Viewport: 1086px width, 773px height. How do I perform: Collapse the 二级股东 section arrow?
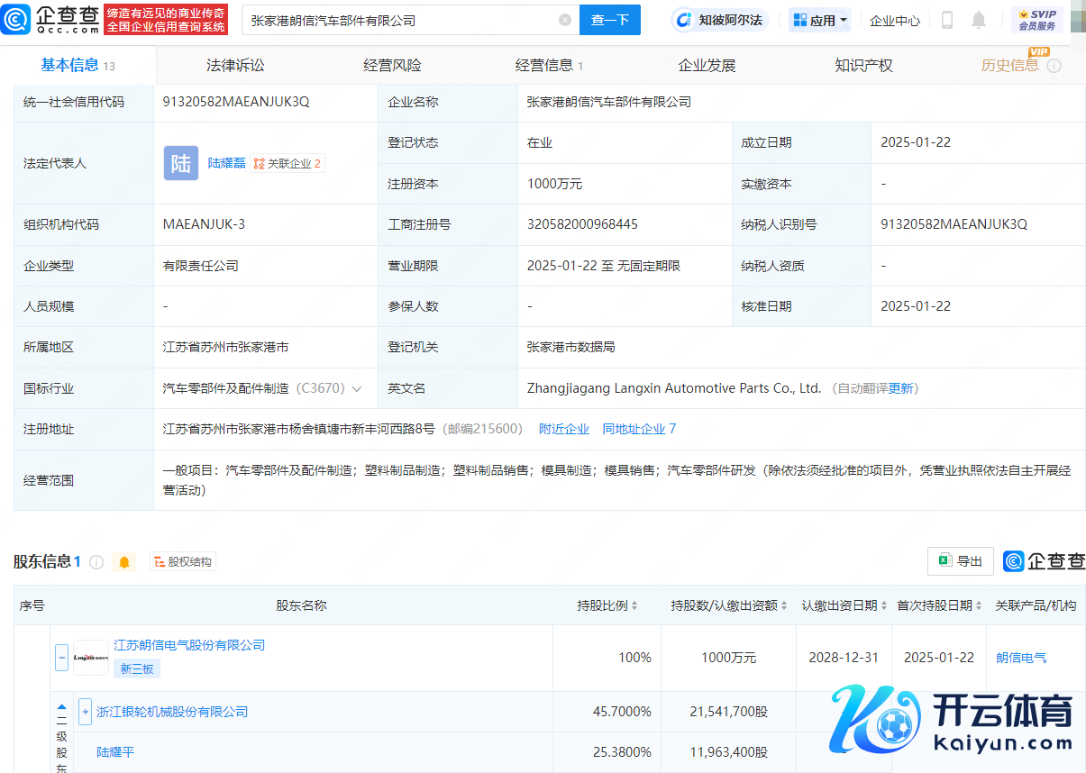61,707
